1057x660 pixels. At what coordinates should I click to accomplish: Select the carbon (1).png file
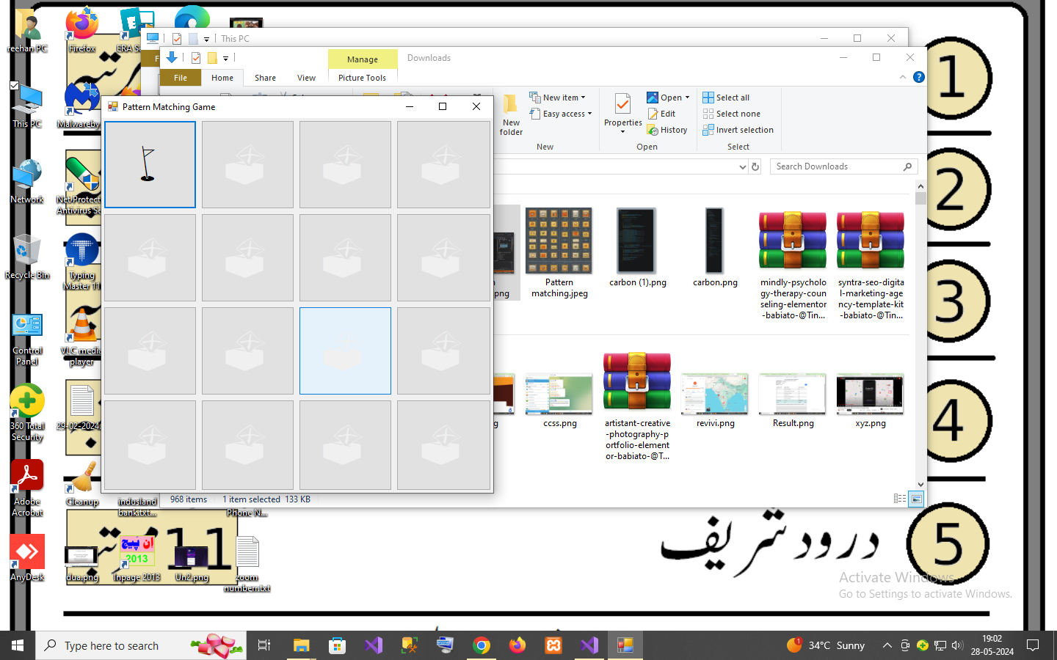(x=637, y=247)
